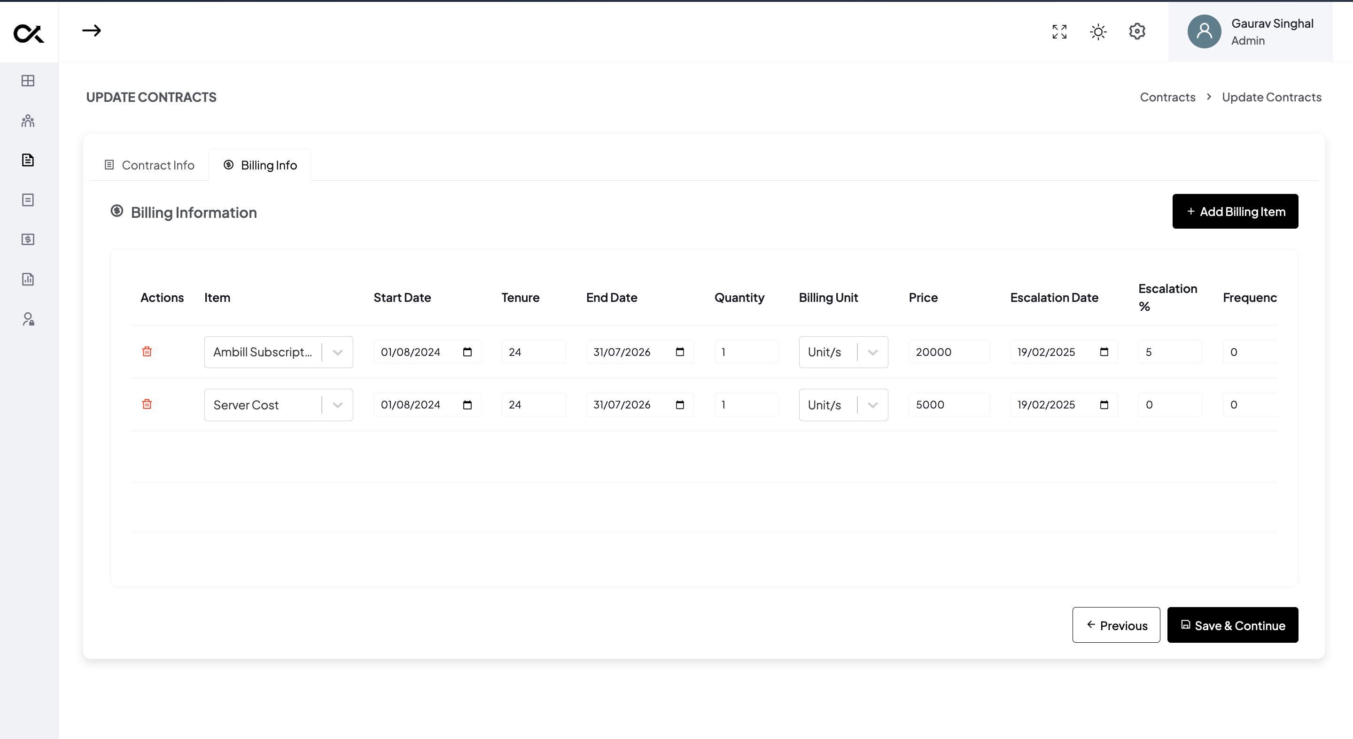Select the invoice list icon in sidebar
Viewport: 1353px width, 739px height.
pos(28,200)
